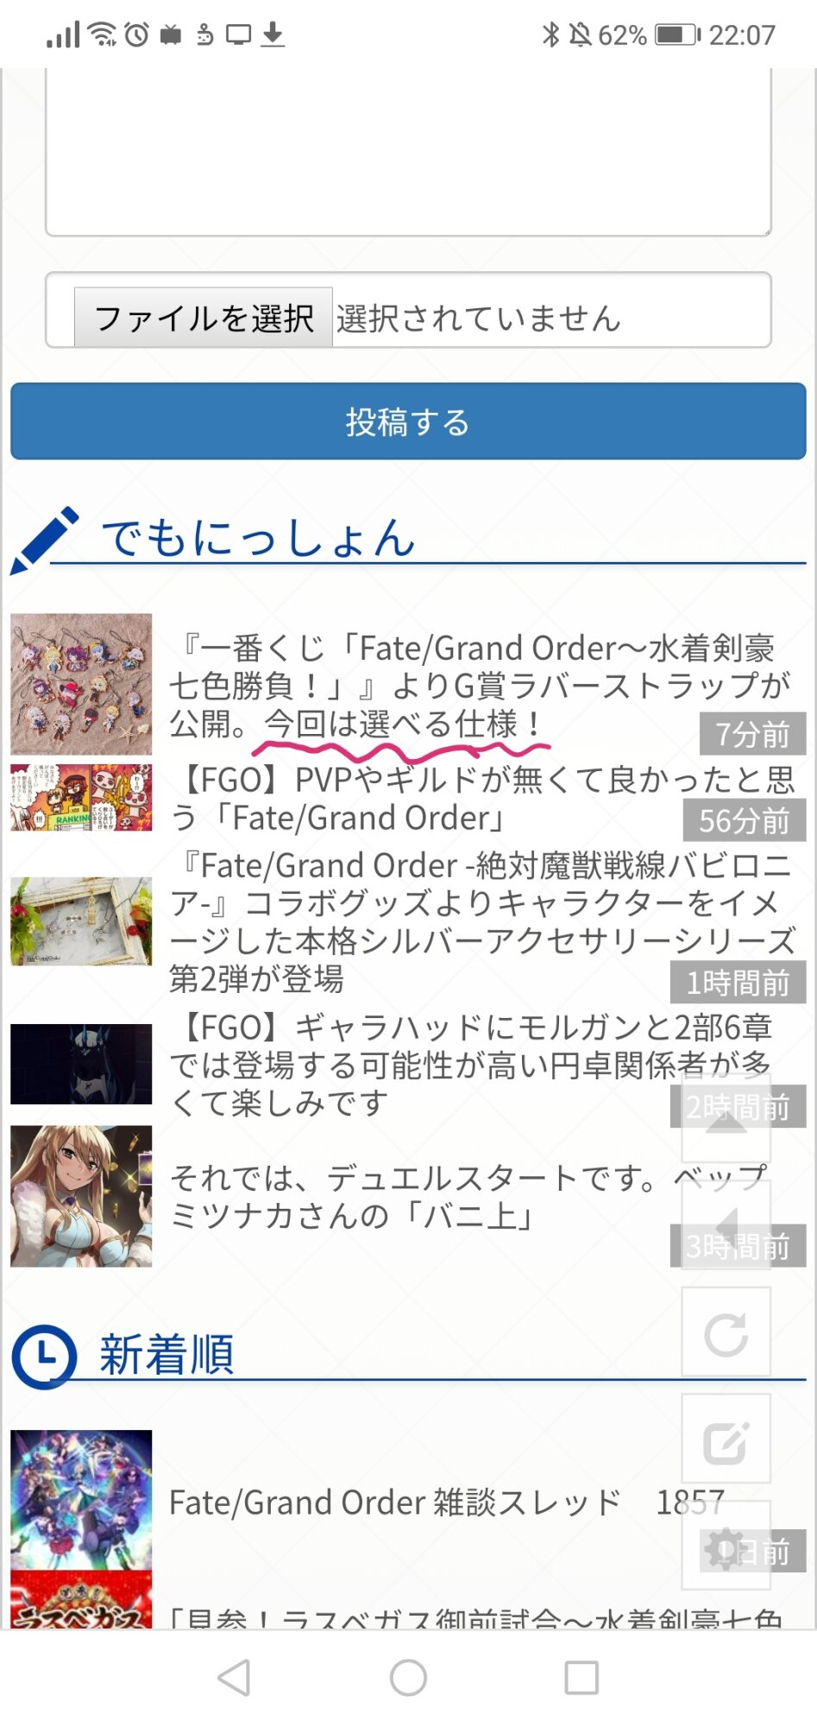The height and width of the screenshot is (1727, 817).
Task: Open the rubber strap article thumbnail
Action: (x=81, y=684)
